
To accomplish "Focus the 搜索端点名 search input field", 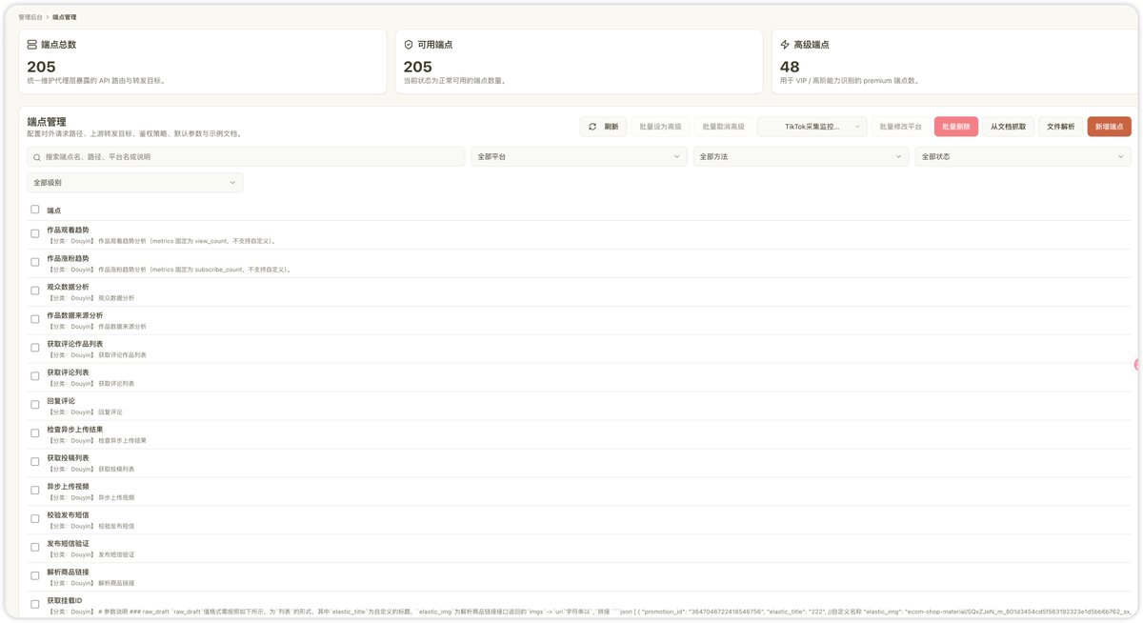I will [246, 156].
